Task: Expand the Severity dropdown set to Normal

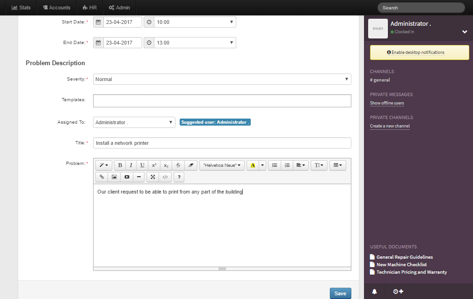Action: pyautogui.click(x=222, y=79)
